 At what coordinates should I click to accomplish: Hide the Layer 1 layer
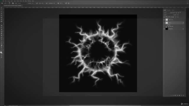(x=164, y=23)
